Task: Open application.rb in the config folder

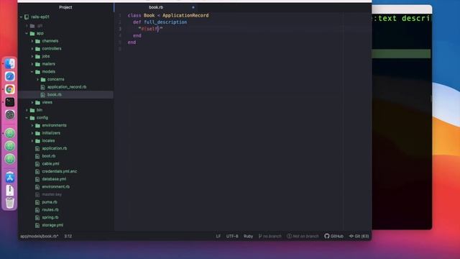Action: (x=55, y=149)
